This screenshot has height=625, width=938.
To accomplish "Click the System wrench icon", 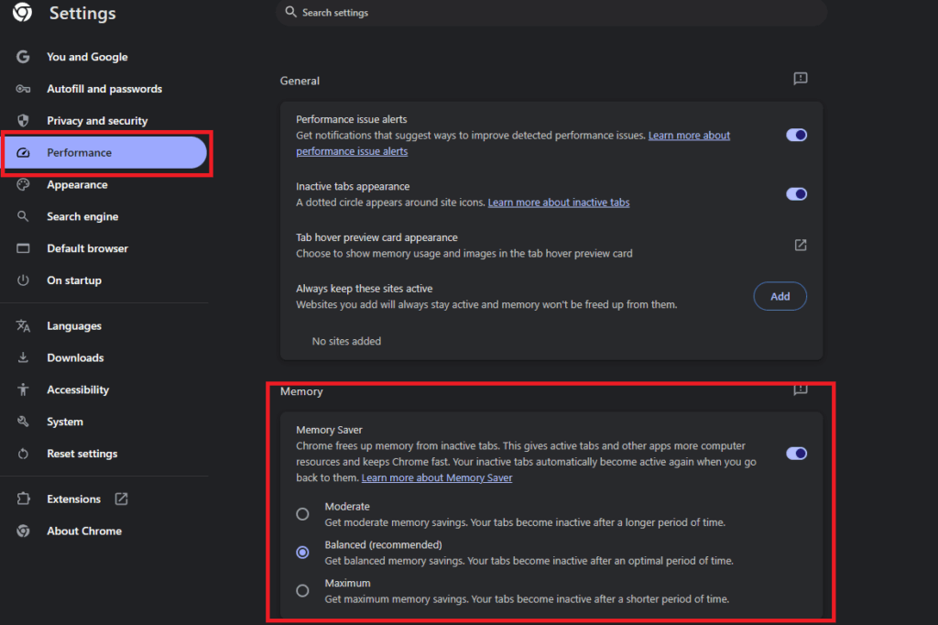I will tap(23, 422).
